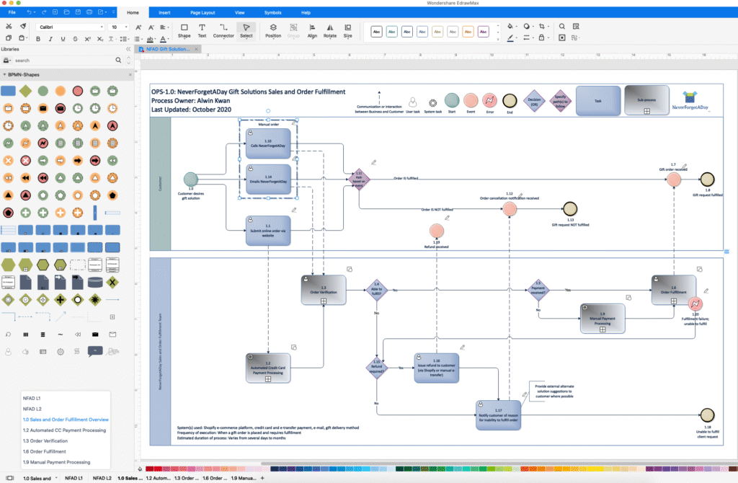Toggle Bold formatting

38,39
